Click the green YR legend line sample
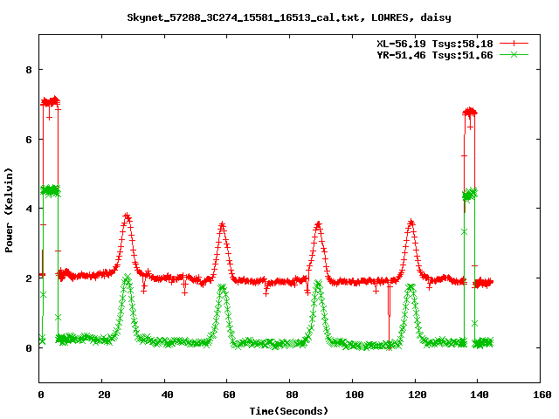The width and height of the screenshot is (559, 419). pos(514,54)
